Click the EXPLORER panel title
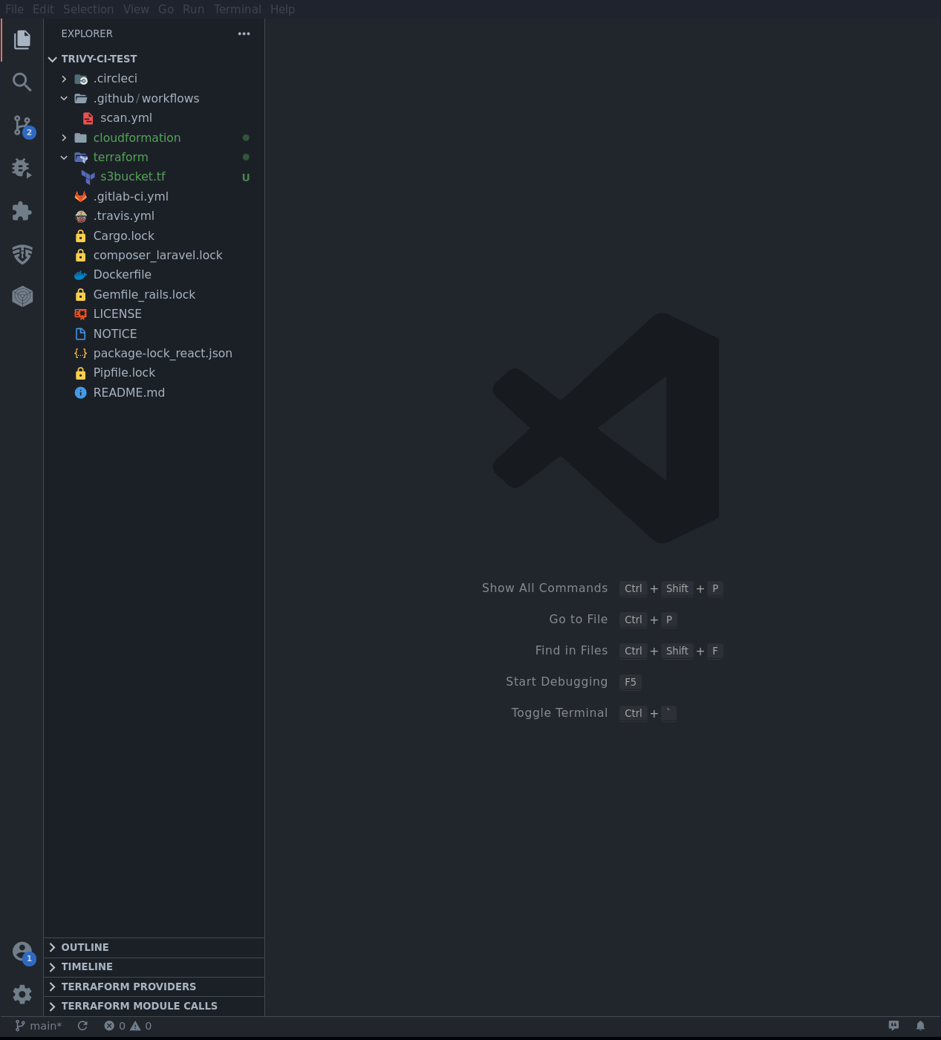Image resolution: width=941 pixels, height=1040 pixels. (87, 33)
